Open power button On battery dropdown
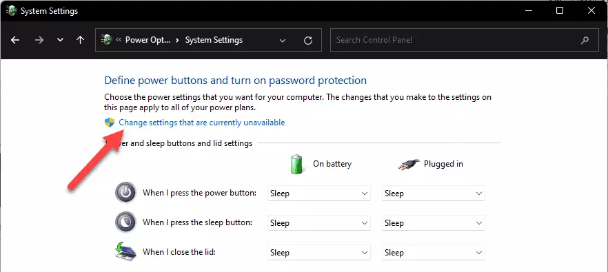This screenshot has height=272, width=608. click(x=319, y=193)
